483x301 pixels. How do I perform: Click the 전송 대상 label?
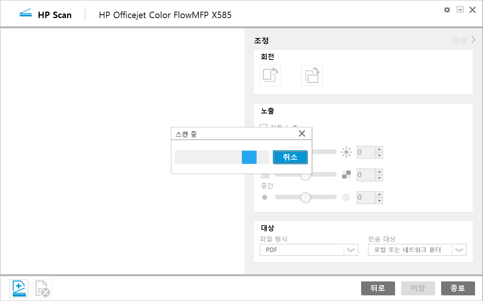(382, 239)
